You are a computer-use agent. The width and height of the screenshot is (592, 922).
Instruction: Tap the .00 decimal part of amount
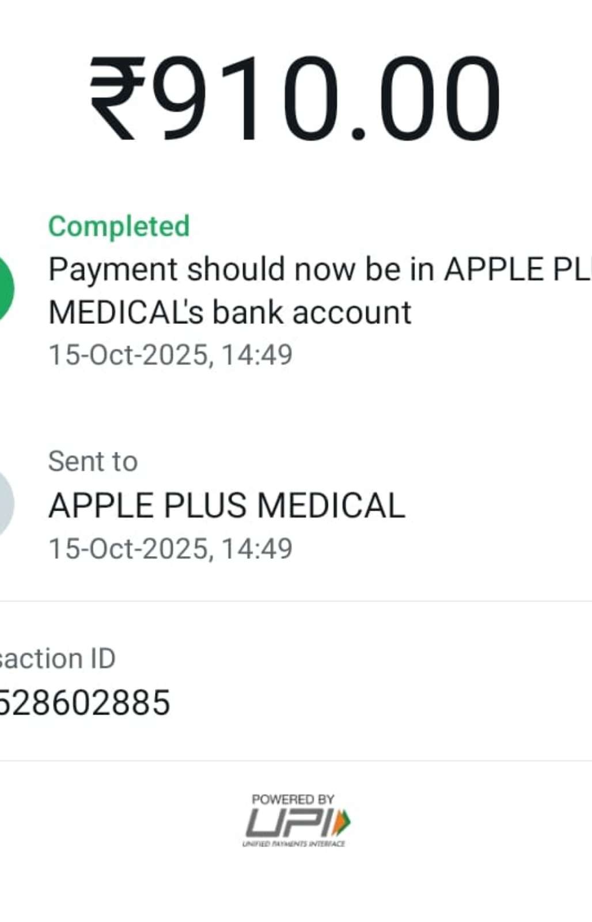[x=426, y=98]
